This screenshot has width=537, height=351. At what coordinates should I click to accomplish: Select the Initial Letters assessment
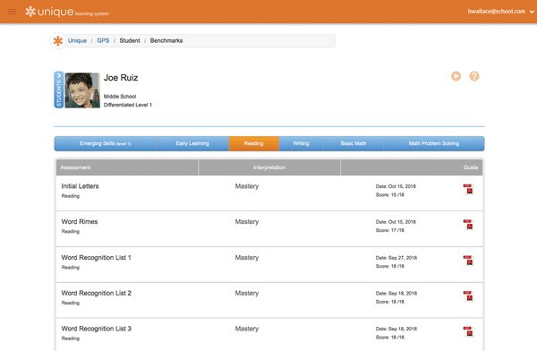coord(81,186)
